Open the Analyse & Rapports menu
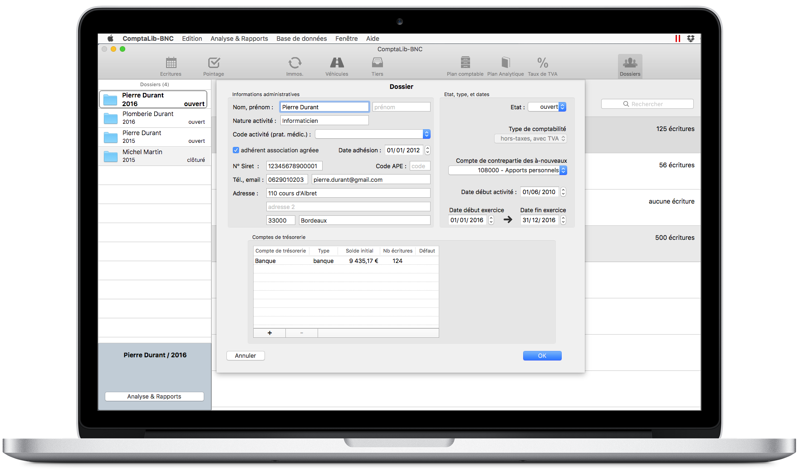 [239, 39]
